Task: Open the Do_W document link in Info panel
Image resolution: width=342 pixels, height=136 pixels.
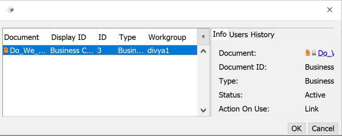Action: (326, 53)
